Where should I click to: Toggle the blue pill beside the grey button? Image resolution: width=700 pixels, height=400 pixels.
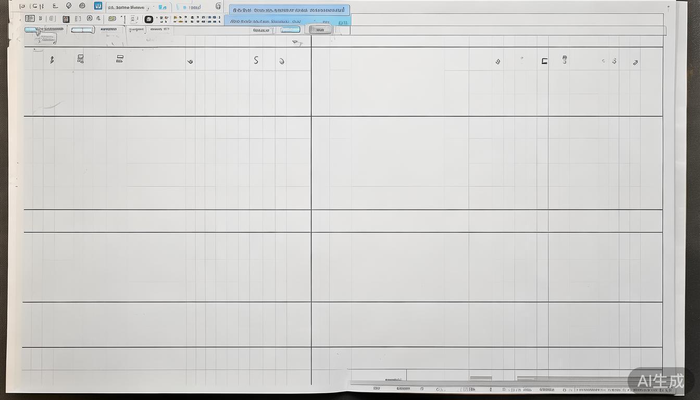point(290,30)
